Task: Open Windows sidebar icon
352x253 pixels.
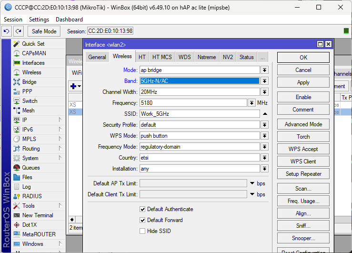Action: [17, 244]
